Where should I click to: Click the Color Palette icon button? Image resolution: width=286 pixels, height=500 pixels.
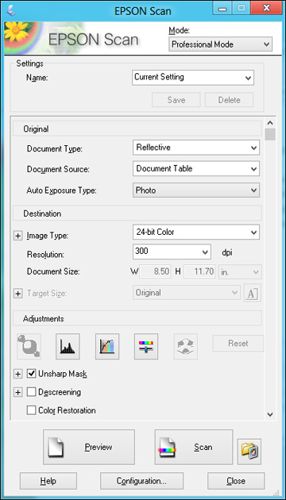pos(186,346)
